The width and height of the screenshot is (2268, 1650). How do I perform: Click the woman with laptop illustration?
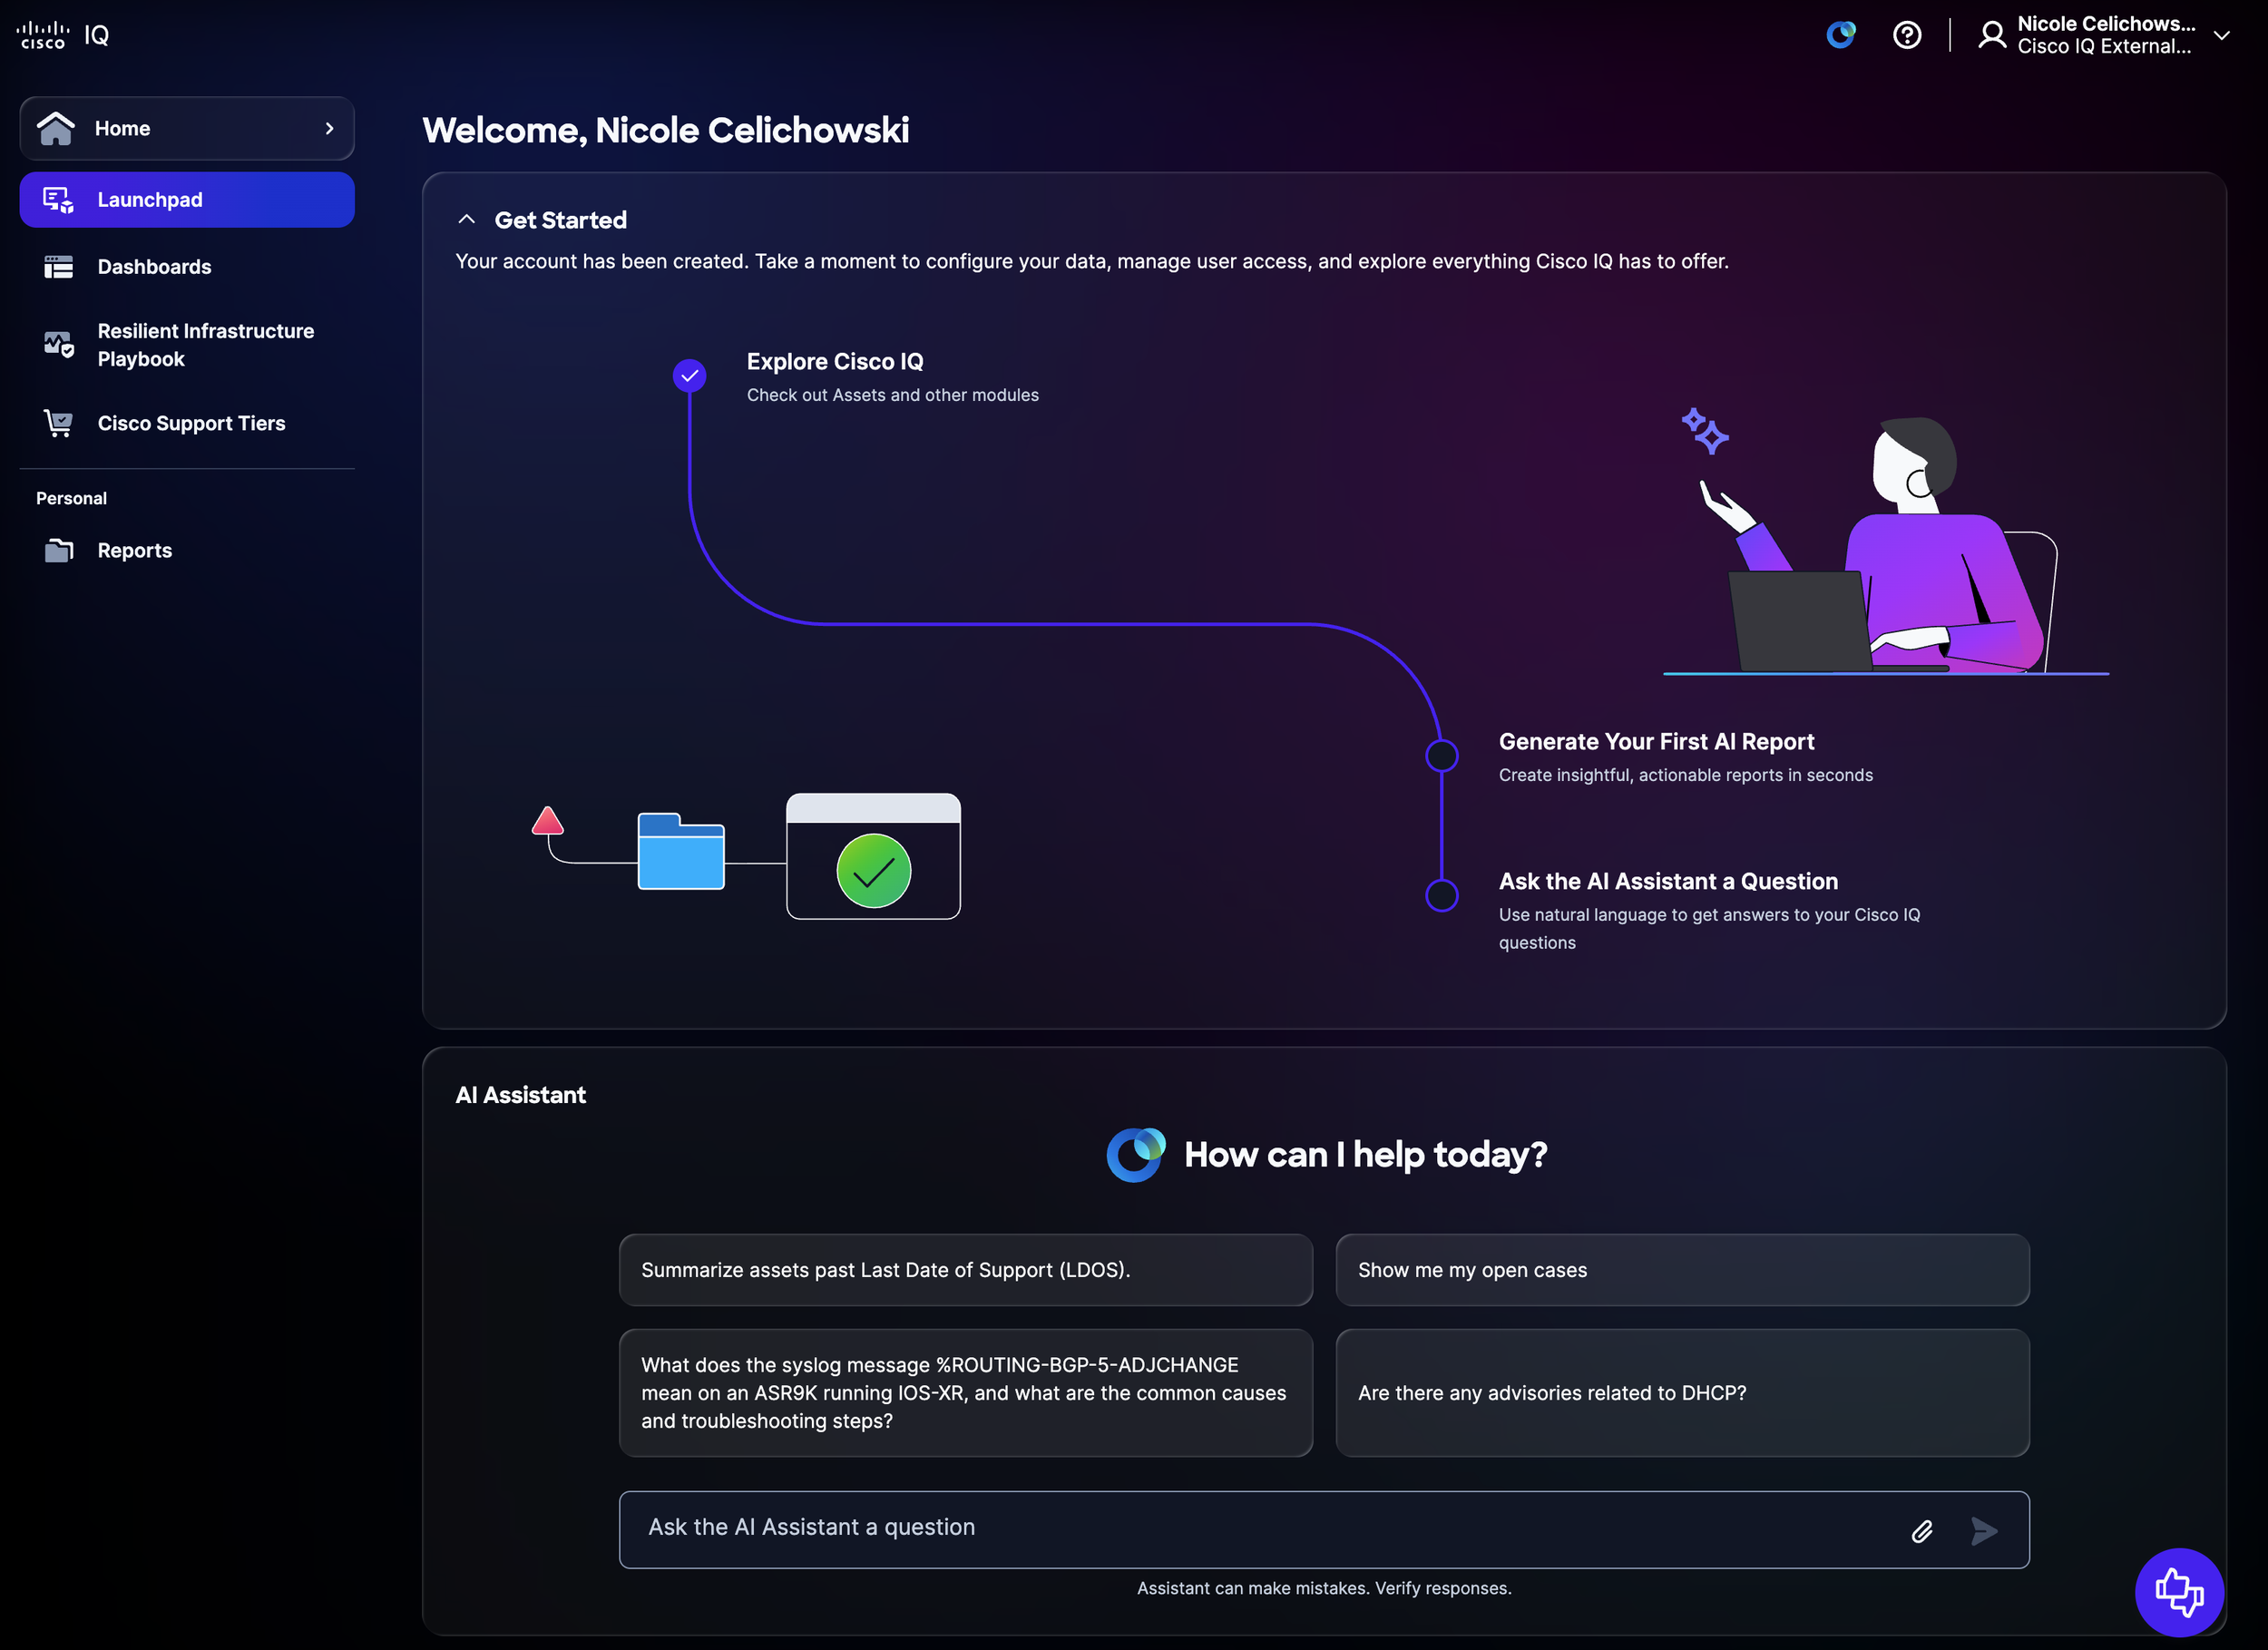point(1885,541)
